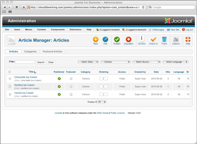197x144 pixels.
Task: Click the Log out red icon
Action: (x=183, y=29)
